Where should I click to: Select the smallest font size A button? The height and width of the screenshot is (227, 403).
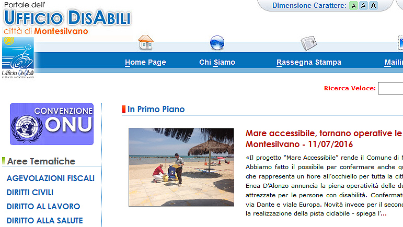pyautogui.click(x=354, y=6)
